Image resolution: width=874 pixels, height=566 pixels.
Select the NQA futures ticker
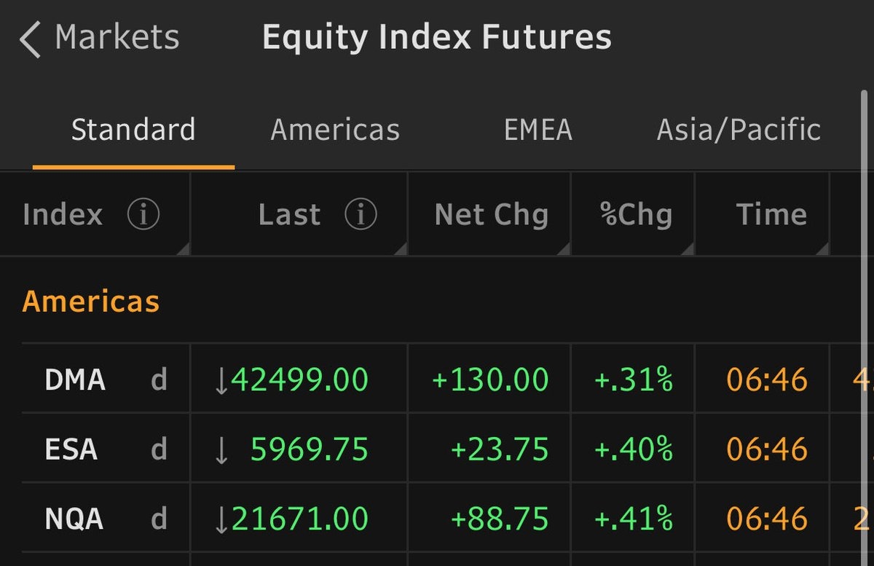74,519
